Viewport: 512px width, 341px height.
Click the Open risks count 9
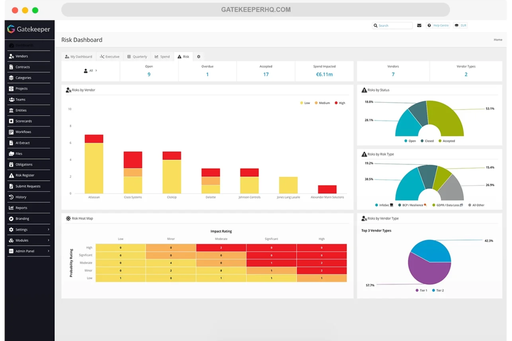click(149, 74)
